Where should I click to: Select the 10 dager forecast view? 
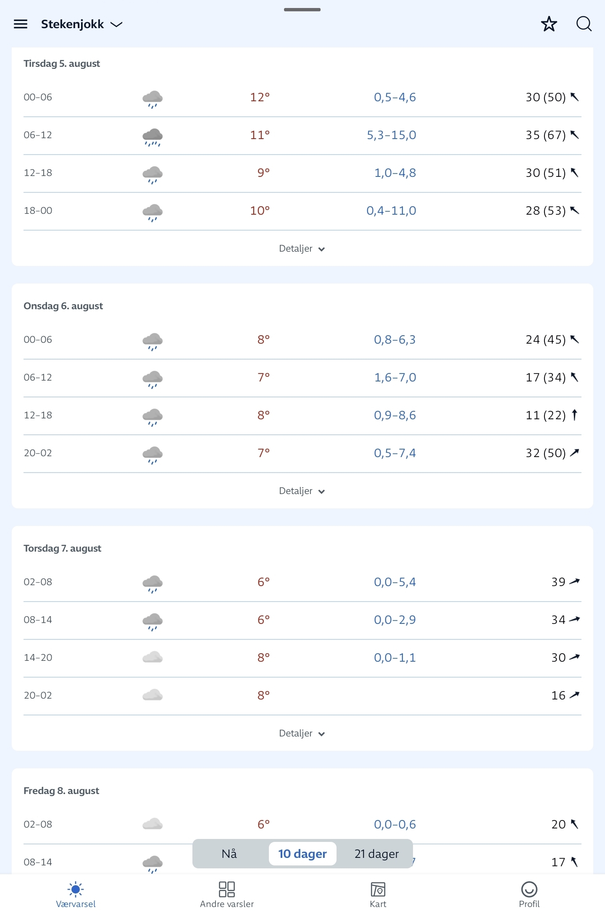(x=302, y=854)
